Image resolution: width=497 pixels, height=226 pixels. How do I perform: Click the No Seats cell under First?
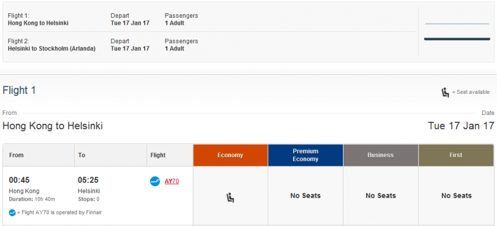click(456, 196)
